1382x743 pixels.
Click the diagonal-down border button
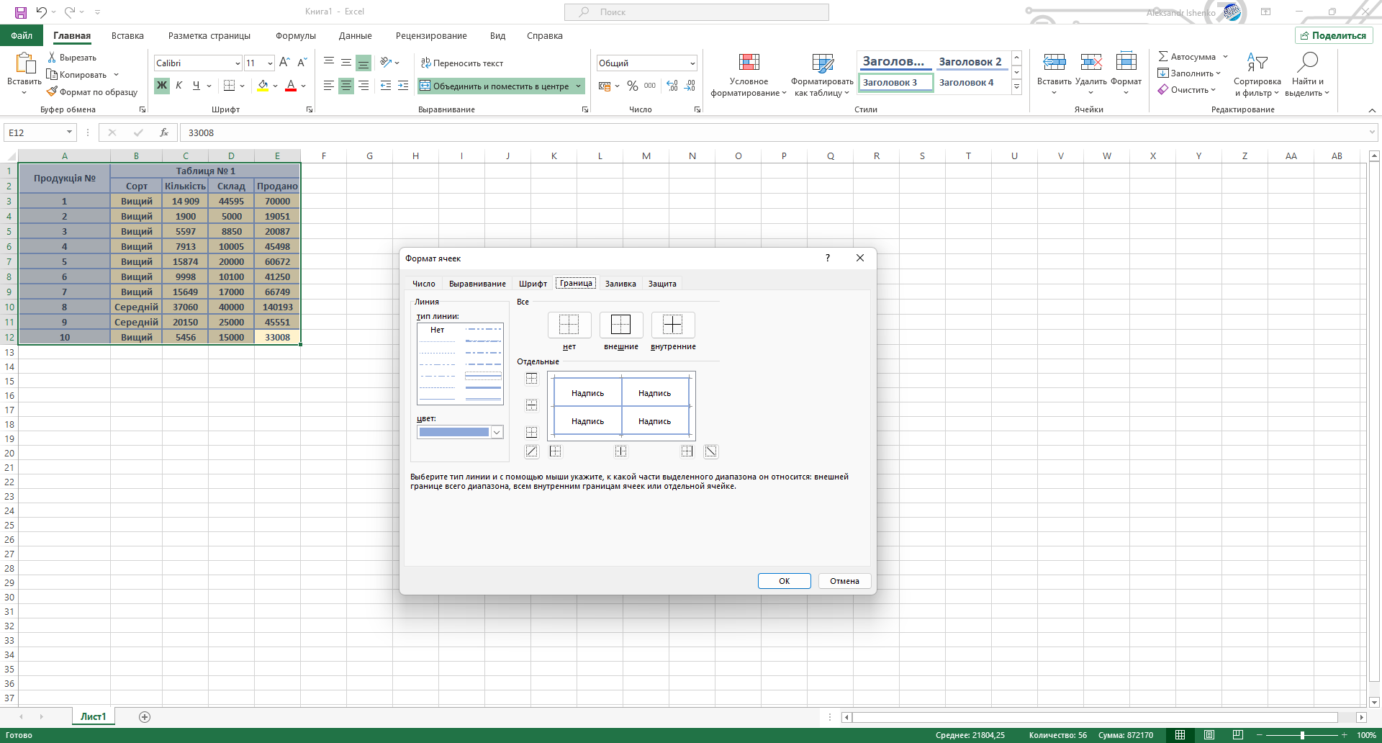(710, 451)
